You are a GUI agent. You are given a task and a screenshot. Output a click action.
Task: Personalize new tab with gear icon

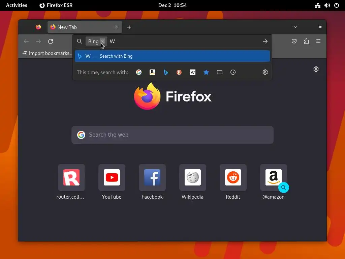tap(316, 69)
